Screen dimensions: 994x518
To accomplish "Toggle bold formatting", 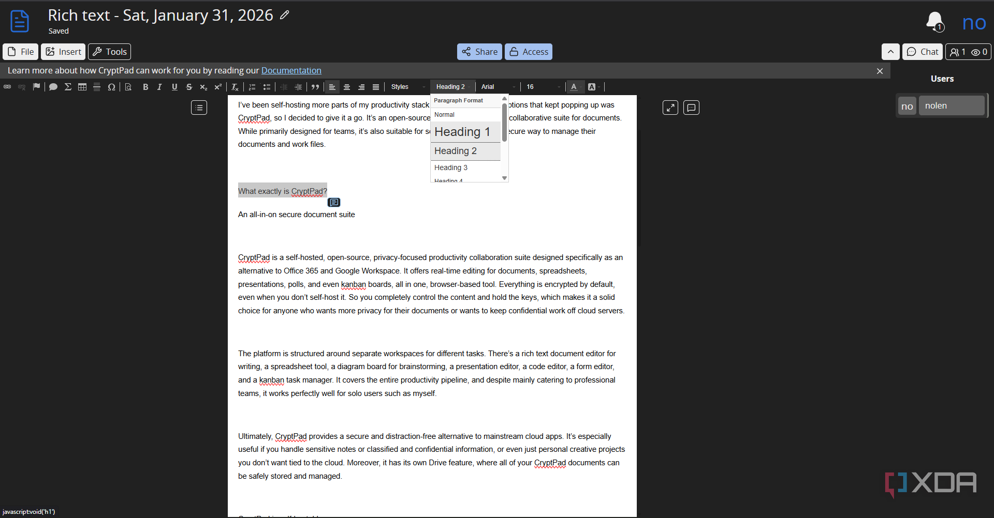I will pyautogui.click(x=145, y=87).
